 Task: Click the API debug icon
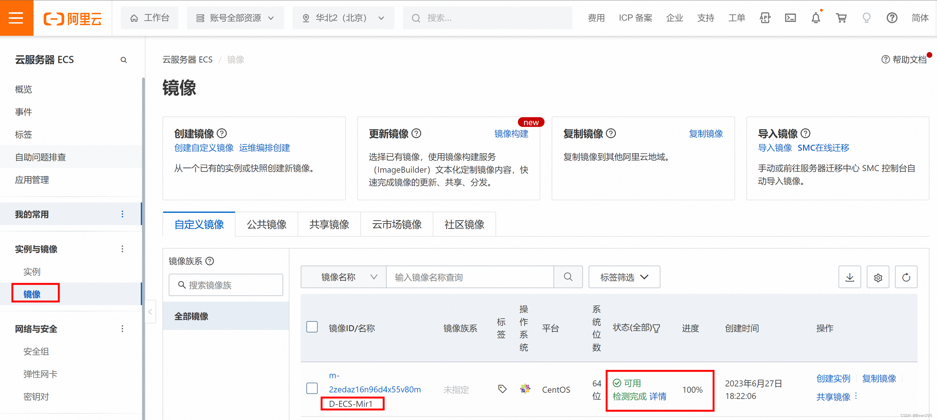click(x=765, y=18)
